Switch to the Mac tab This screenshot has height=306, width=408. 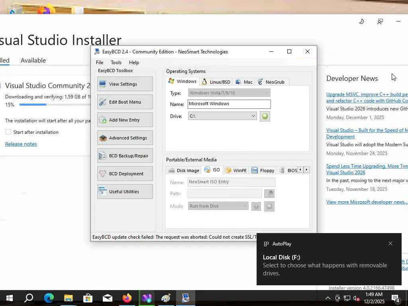244,82
